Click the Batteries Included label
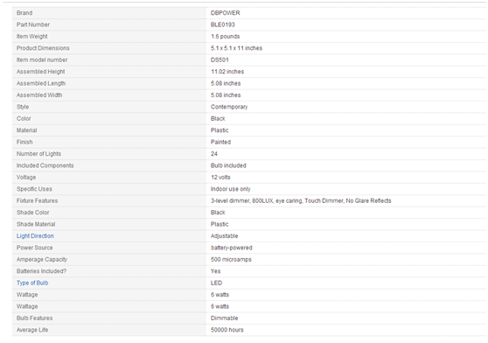This screenshot has width=488, height=343. pyautogui.click(x=42, y=271)
